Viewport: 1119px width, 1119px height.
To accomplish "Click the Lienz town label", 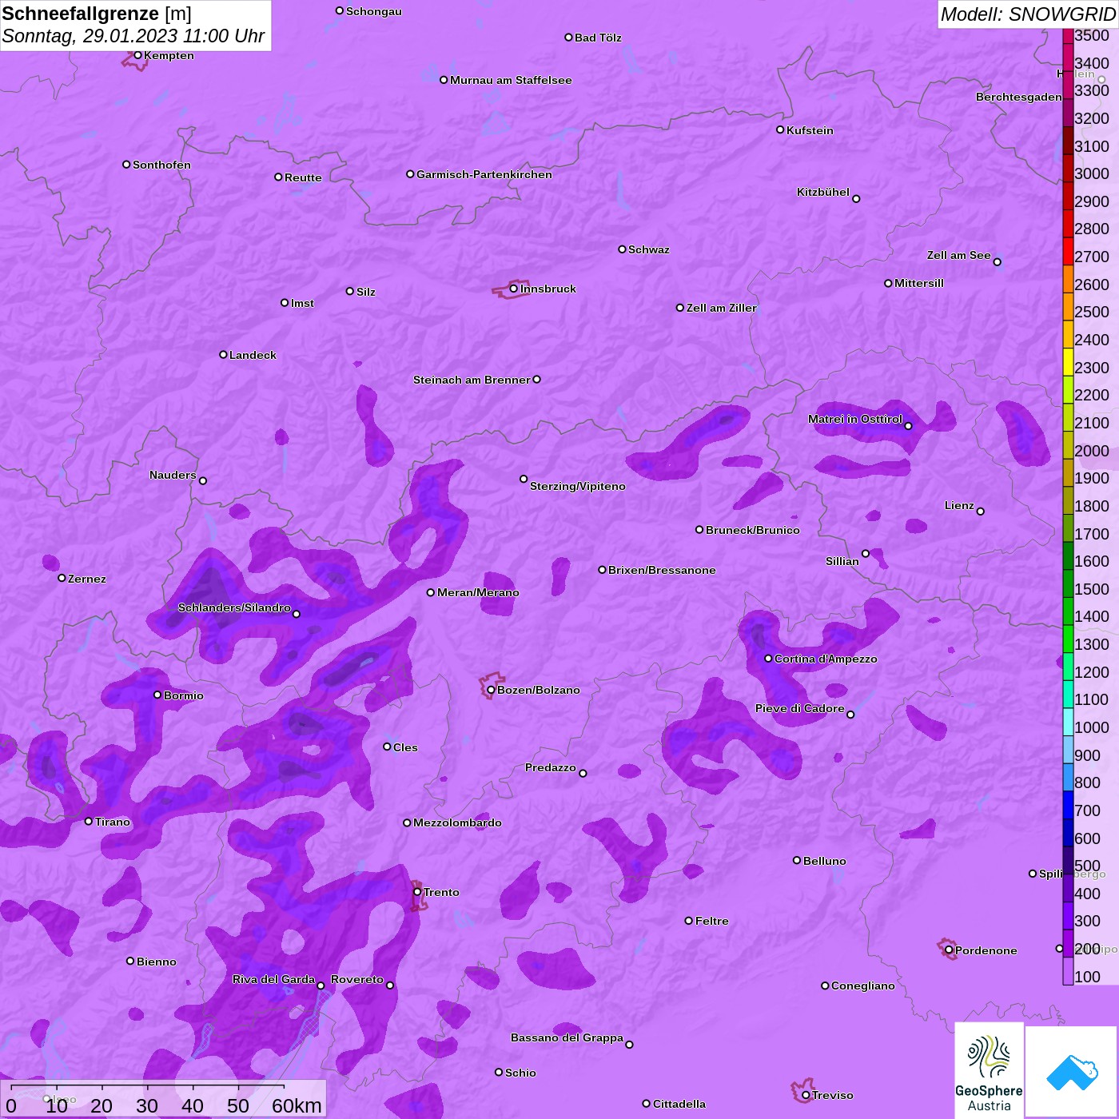I will pos(959,505).
